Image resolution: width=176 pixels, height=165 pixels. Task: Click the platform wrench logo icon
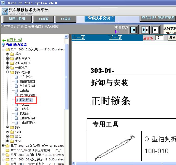(5, 11)
